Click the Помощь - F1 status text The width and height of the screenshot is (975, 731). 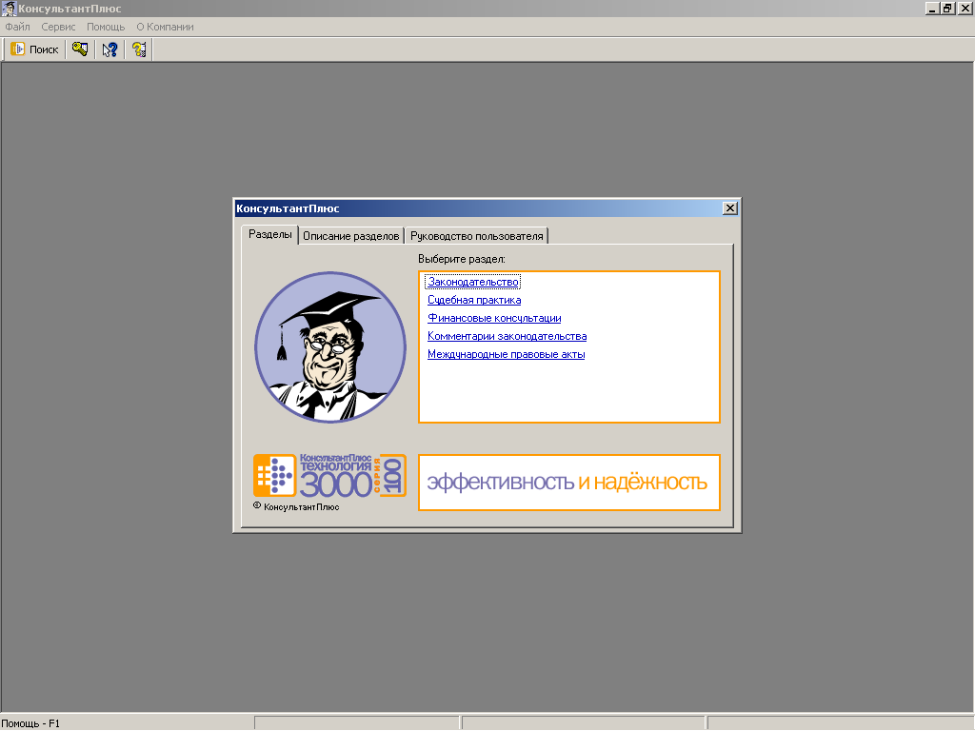pos(30,723)
